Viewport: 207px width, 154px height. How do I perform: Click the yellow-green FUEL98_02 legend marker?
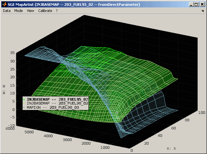24,103
